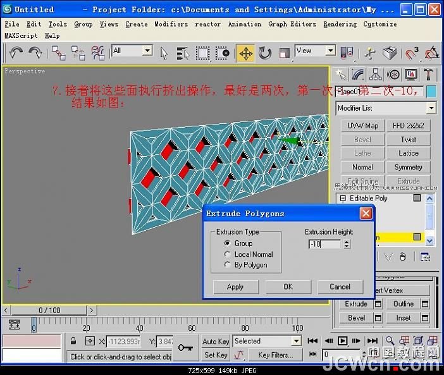Click the time slider 0 / 100 handle
Viewport: 444px width, 375px height.
point(49,310)
